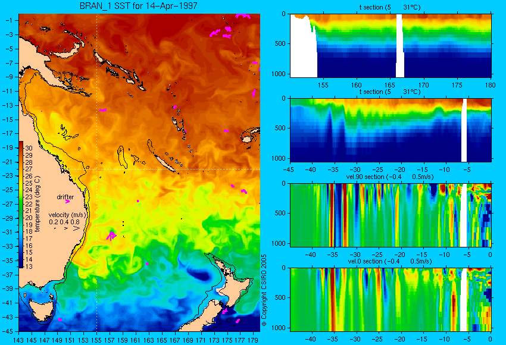Click the '-1' latitude tick on the SST map axis
The height and width of the screenshot is (345, 506).
click(x=9, y=20)
